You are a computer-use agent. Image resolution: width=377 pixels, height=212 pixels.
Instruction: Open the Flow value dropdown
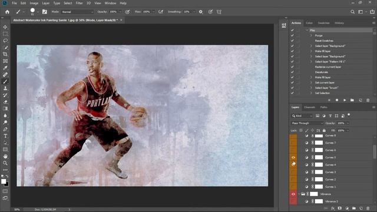pyautogui.click(x=153, y=12)
